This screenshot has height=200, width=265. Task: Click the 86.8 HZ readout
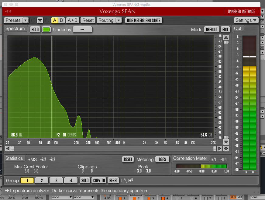(x=17, y=135)
